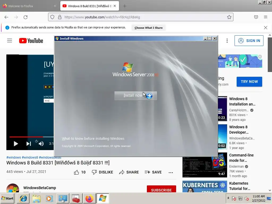Open 'What to know before installing Windows' link
272x204 pixels.
(93, 138)
